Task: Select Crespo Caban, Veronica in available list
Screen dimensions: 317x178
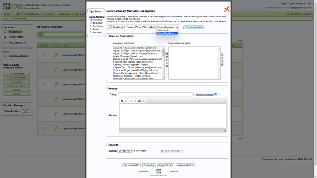Action: [x=136, y=73]
